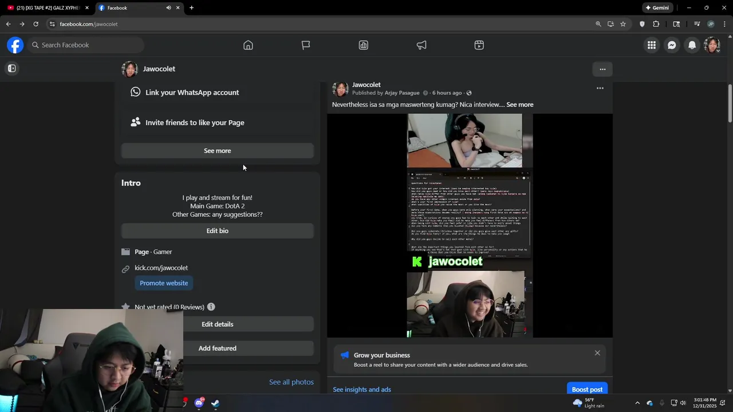The width and height of the screenshot is (733, 412).
Task: Dismiss the Grow your business banner
Action: click(x=597, y=353)
